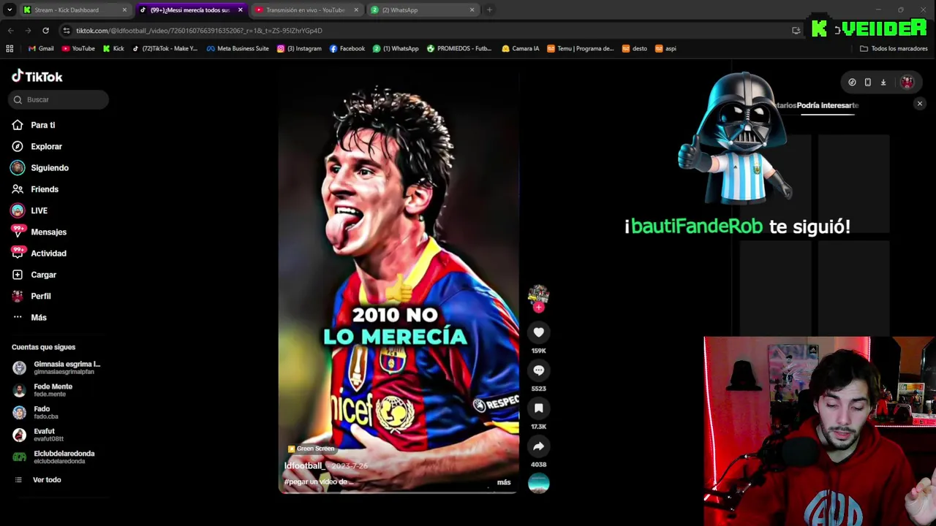Reload the page
The image size is (936, 526).
[45, 31]
